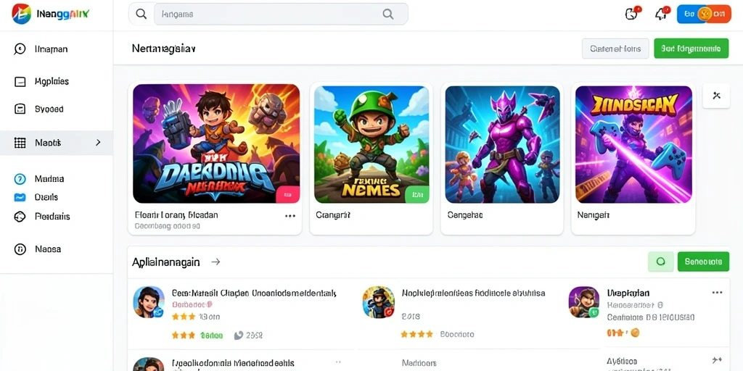Open the green helmet soldier game thumbnail

[x=371, y=144]
